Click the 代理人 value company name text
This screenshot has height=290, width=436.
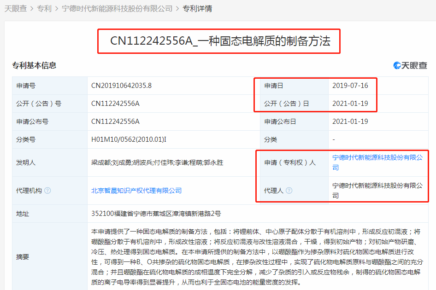[x=377, y=191]
